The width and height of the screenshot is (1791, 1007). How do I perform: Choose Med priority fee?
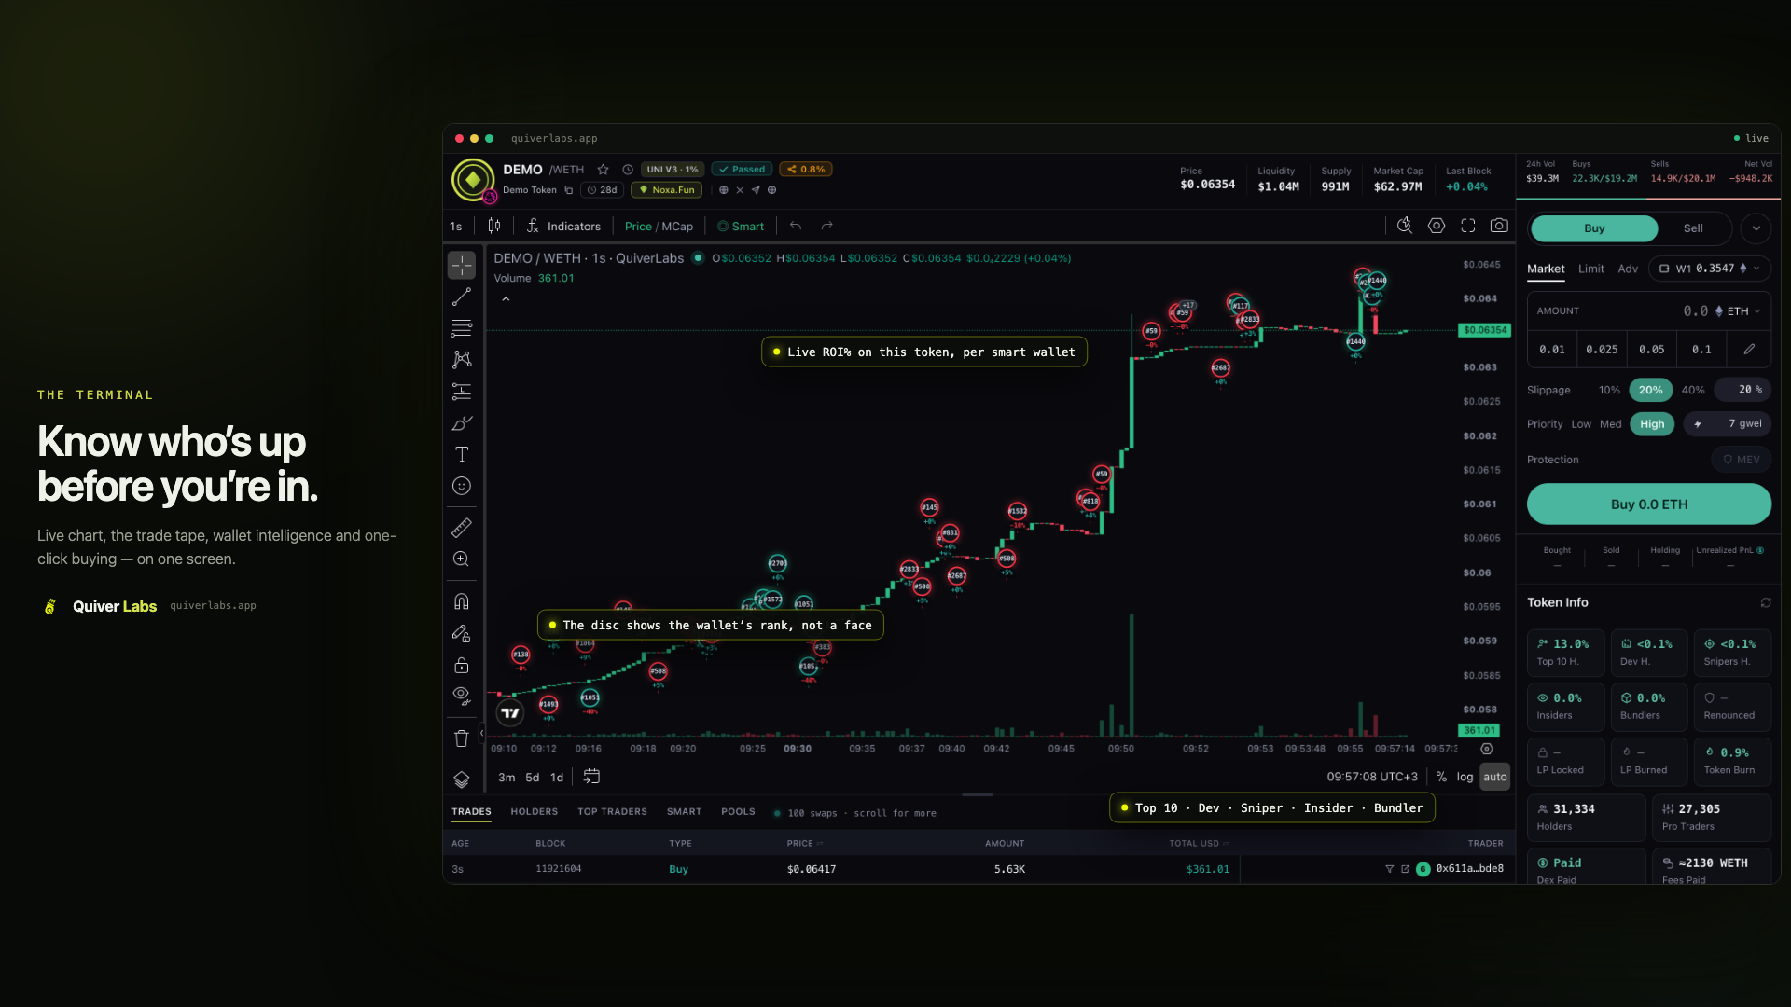(1611, 424)
